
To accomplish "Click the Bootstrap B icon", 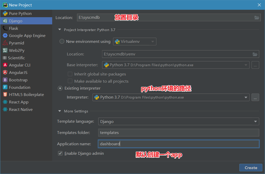I will click(5, 80).
